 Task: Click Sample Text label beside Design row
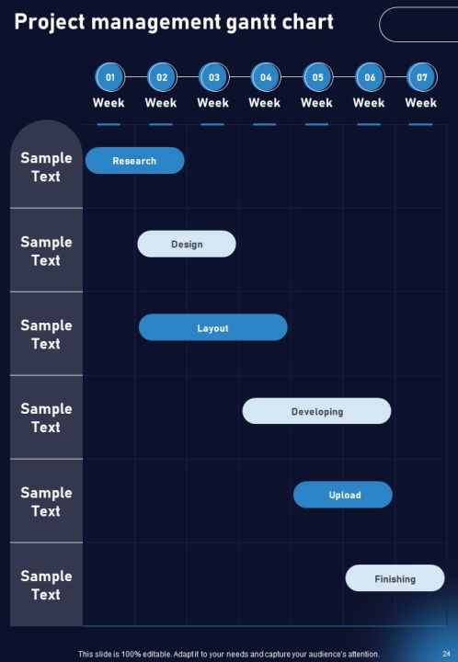(x=46, y=251)
